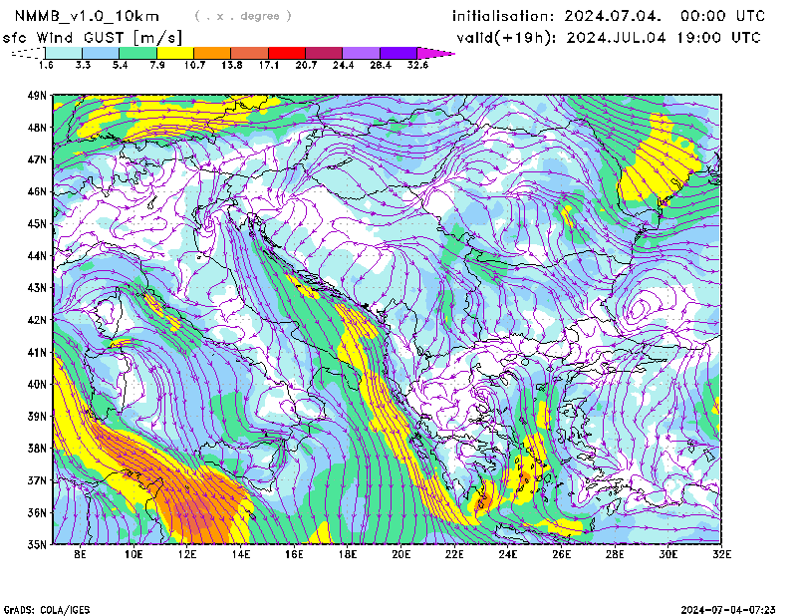Click the 49N latitude axis label
Screen dimensions: 797x616
coord(37,96)
